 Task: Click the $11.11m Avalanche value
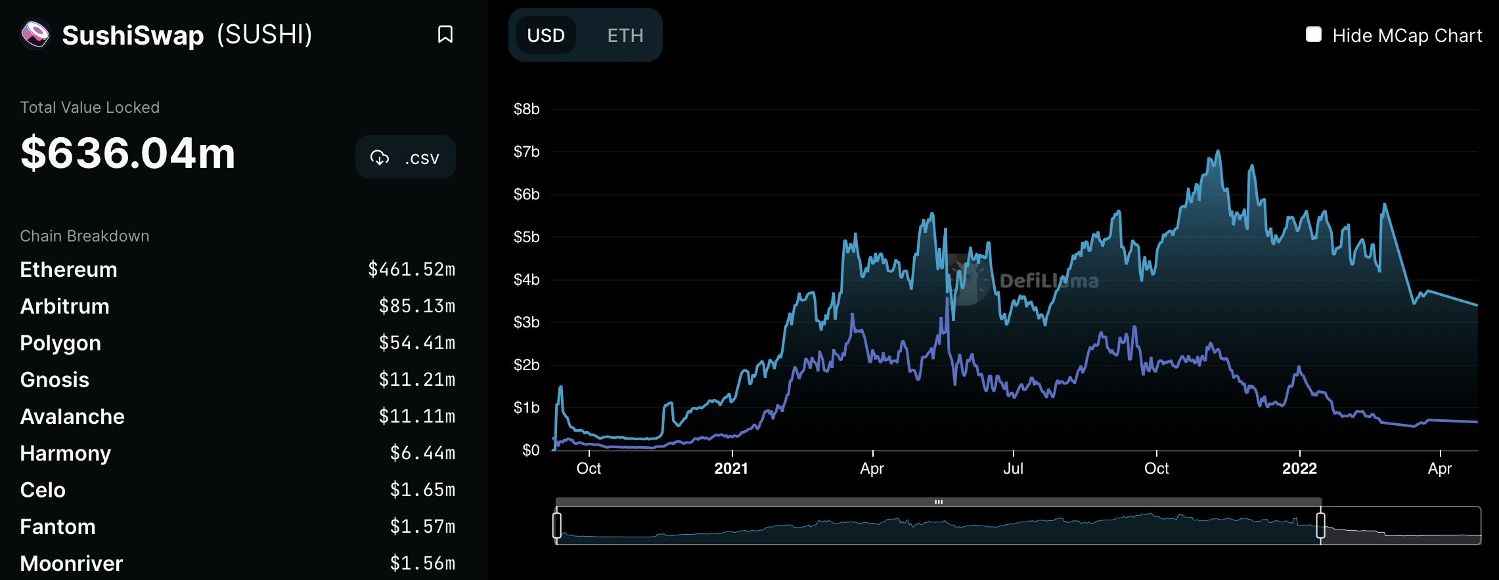(416, 417)
